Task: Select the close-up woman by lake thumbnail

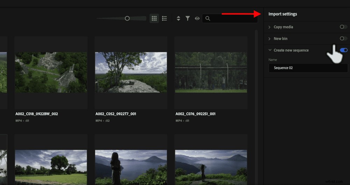Action: coord(131,168)
